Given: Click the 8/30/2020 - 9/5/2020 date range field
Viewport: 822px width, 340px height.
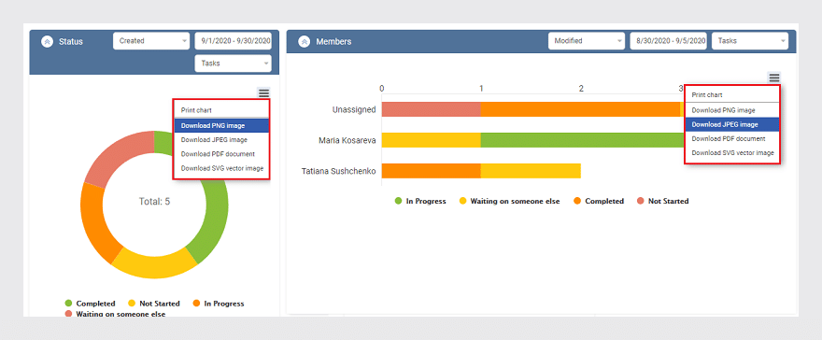Looking at the screenshot, I should [668, 41].
